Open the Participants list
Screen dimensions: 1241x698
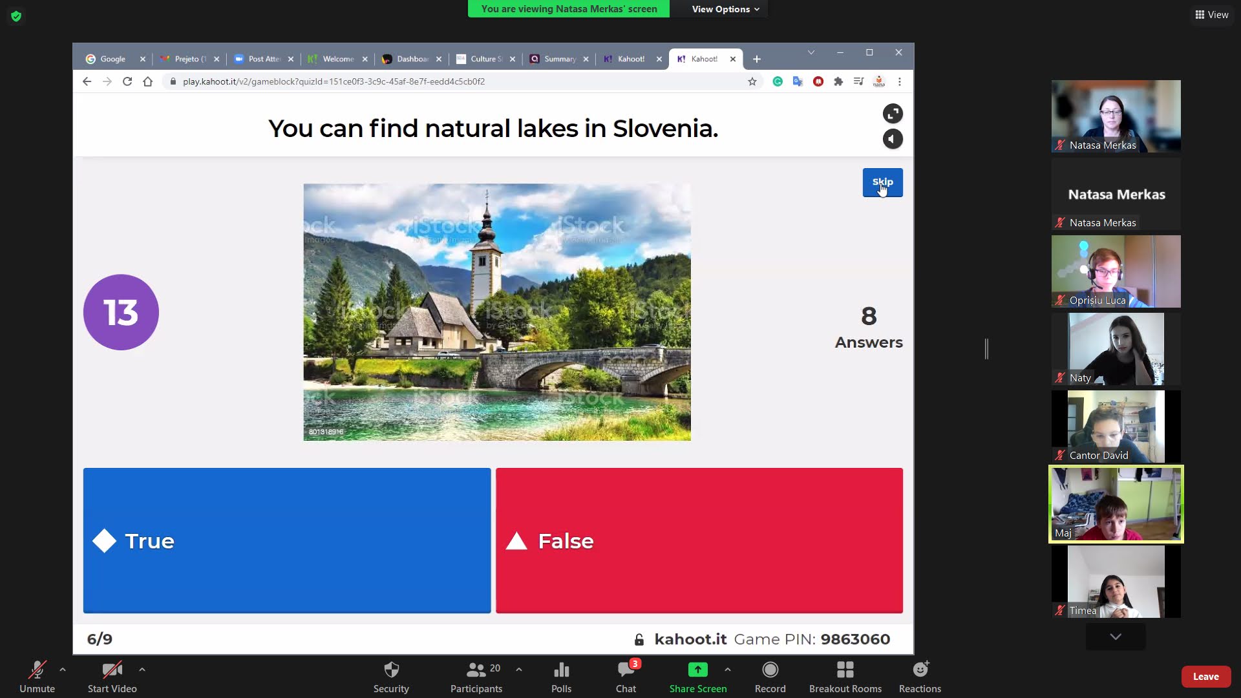pyautogui.click(x=476, y=670)
